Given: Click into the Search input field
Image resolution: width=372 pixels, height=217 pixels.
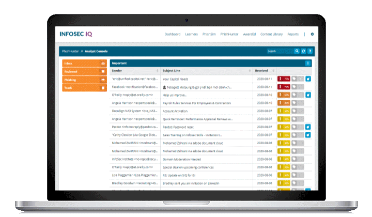Looking at the screenshot, I should (280, 51).
